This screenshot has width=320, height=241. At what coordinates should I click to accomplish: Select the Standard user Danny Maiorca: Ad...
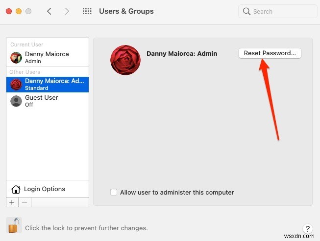coord(48,85)
